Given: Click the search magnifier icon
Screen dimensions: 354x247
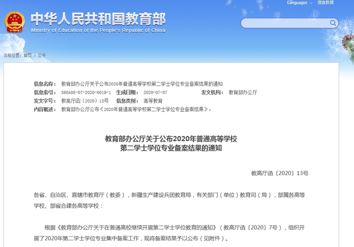Looking at the screenshot, I should coord(333,23).
